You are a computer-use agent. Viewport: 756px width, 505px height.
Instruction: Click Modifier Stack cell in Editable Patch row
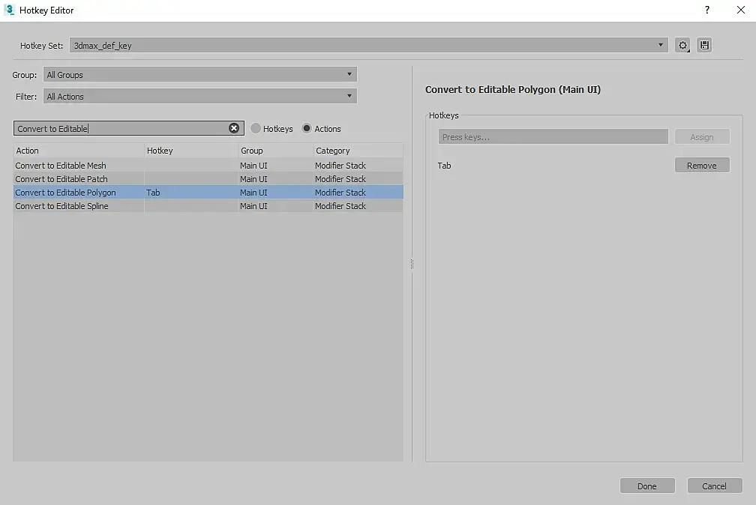(x=358, y=179)
